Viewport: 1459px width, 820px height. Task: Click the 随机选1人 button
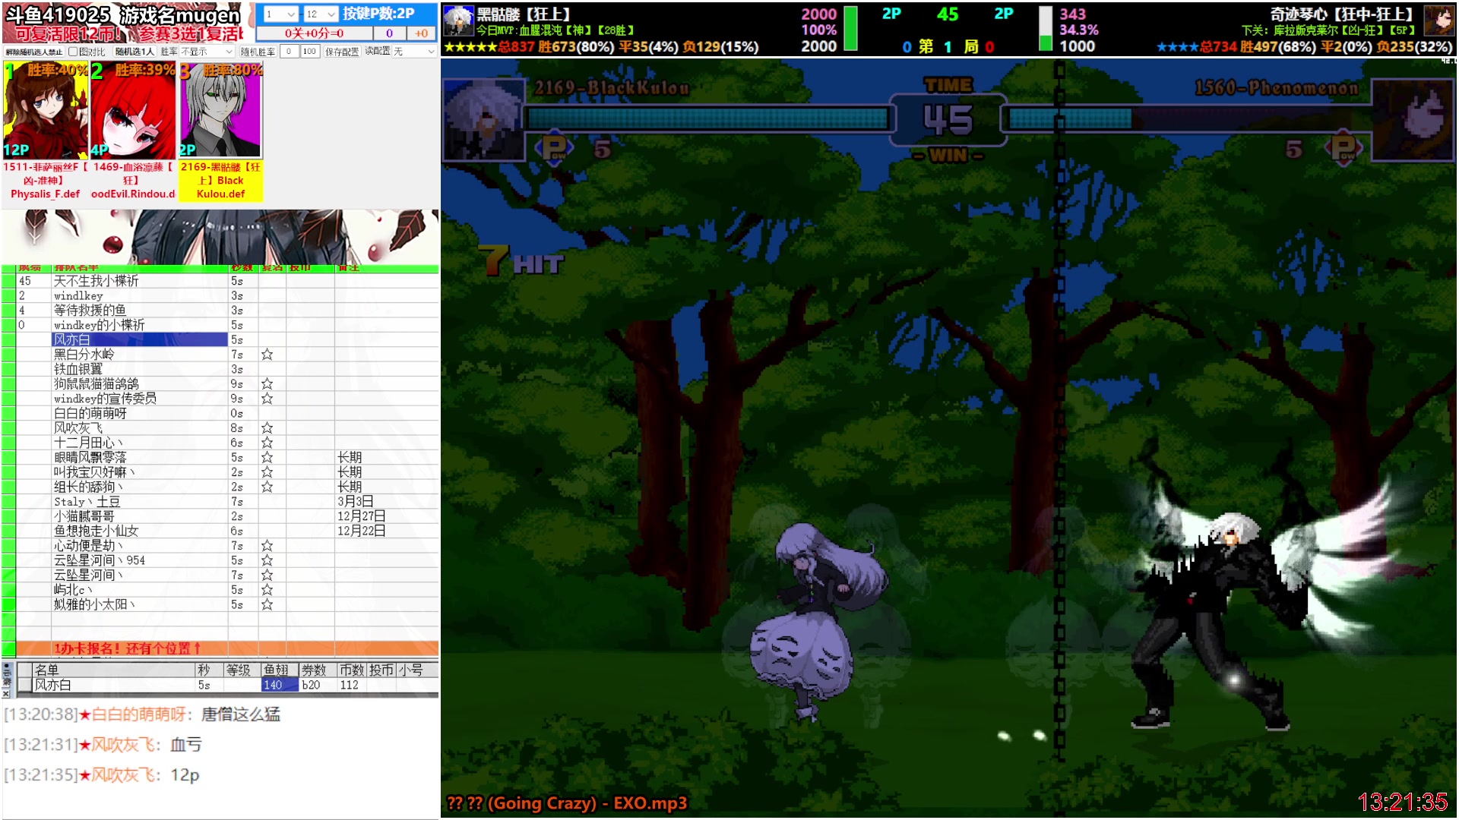click(135, 52)
